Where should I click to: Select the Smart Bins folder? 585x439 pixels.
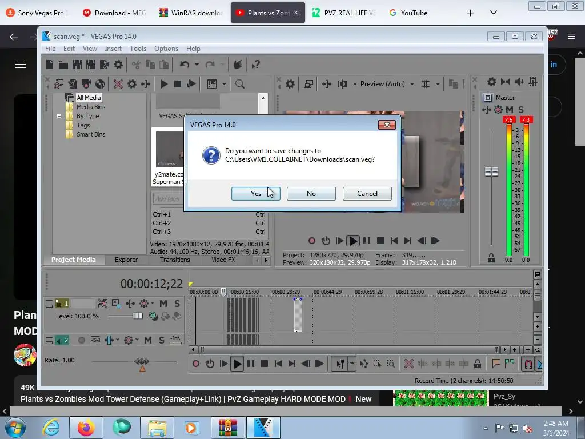91,134
